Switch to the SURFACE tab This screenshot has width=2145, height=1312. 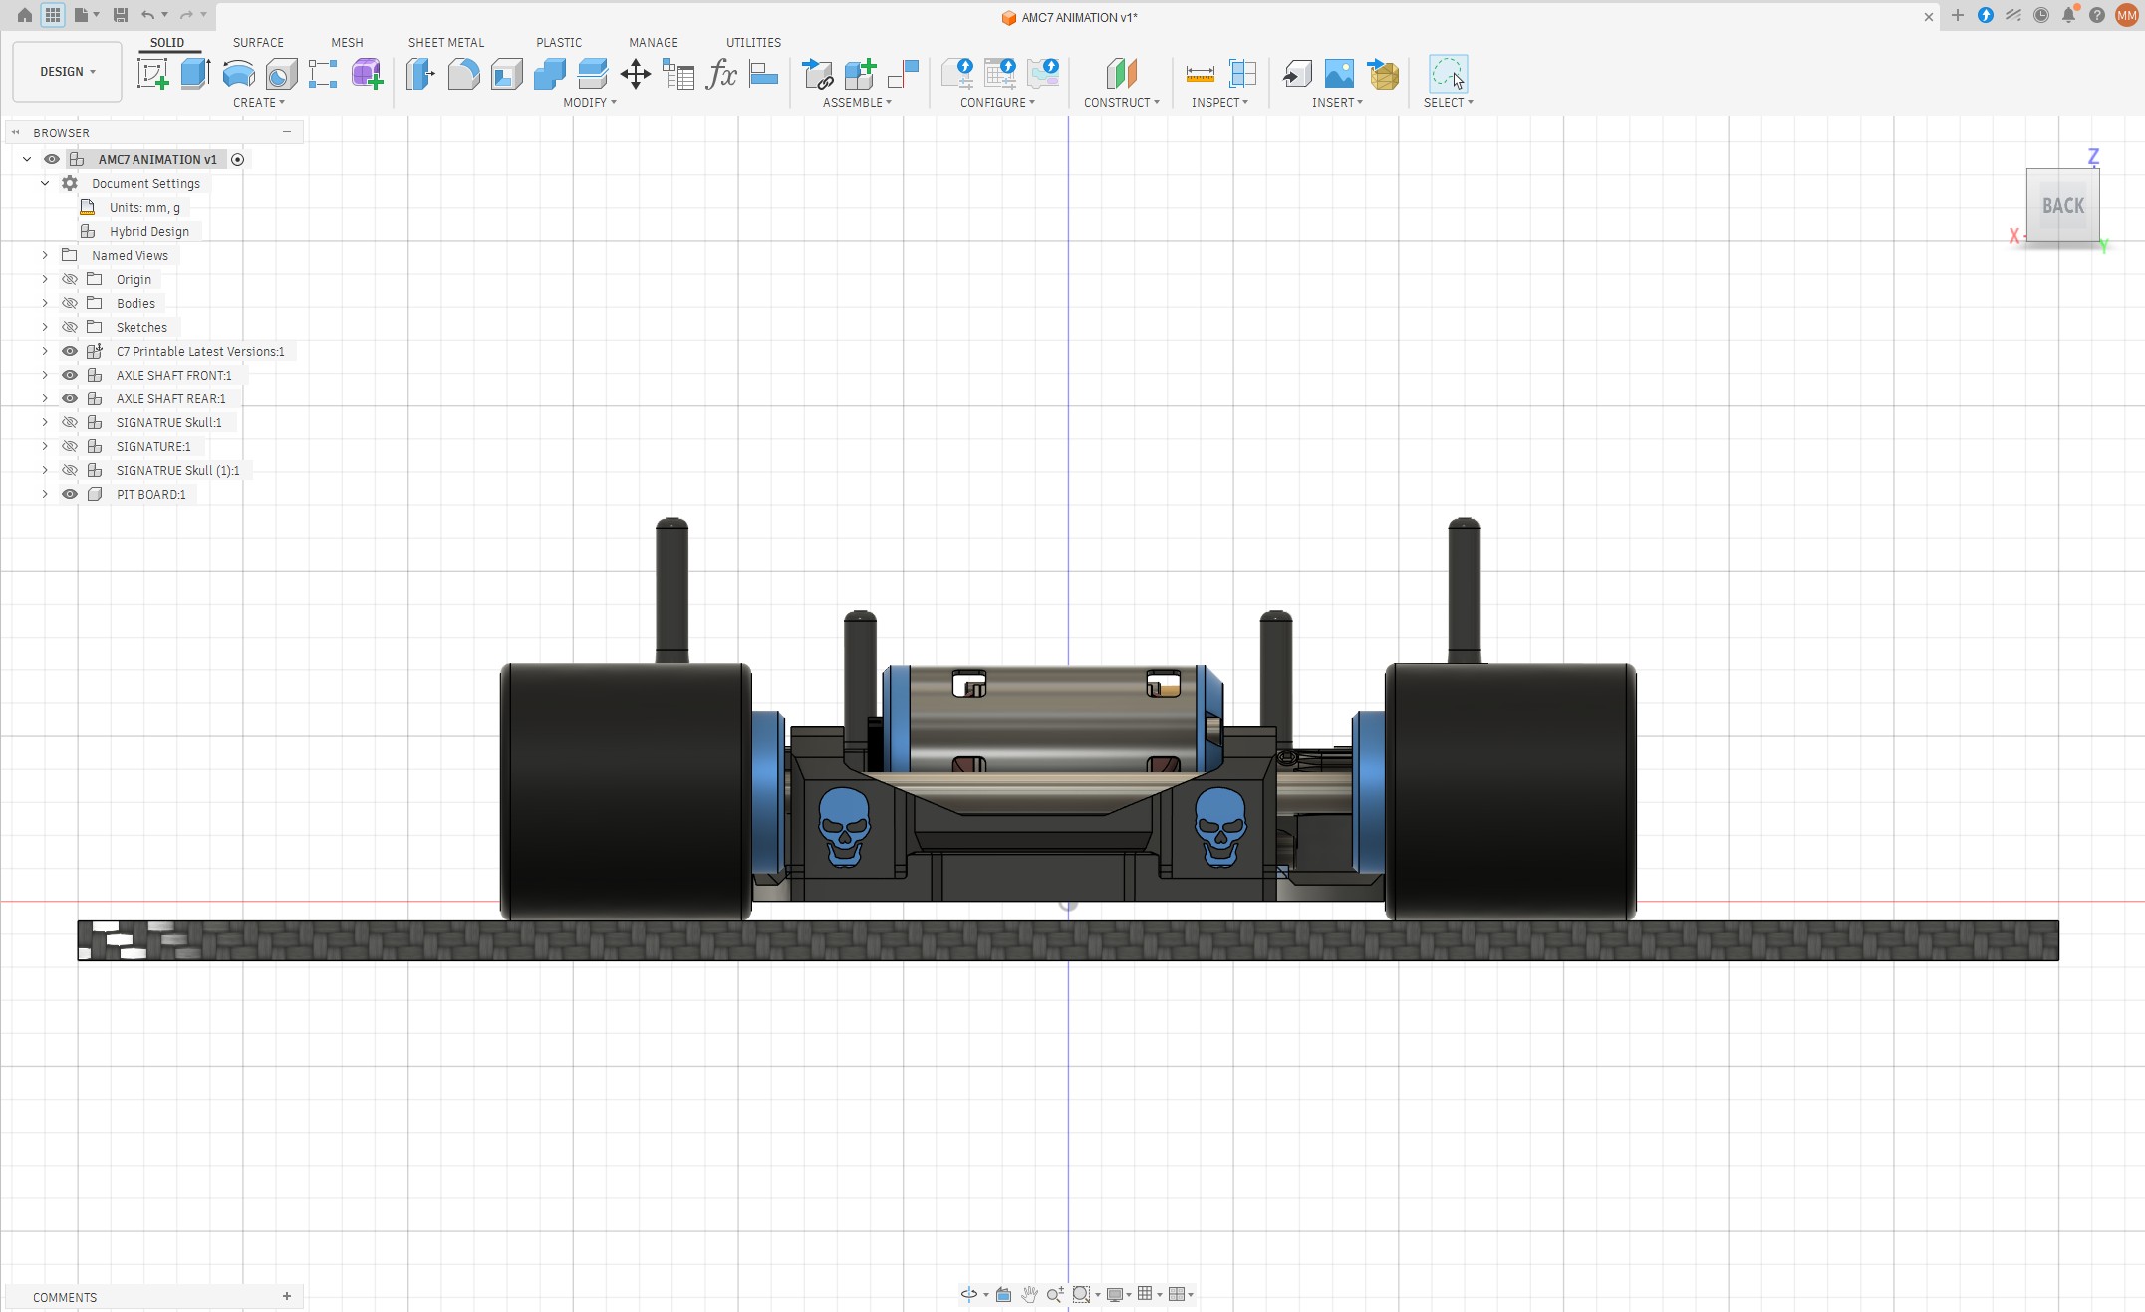258,42
